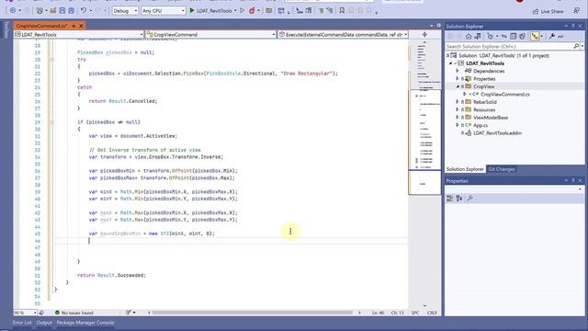The height and width of the screenshot is (331, 588).
Task: Click the Navigate Backward toolbar icon
Action: [x=12, y=10]
